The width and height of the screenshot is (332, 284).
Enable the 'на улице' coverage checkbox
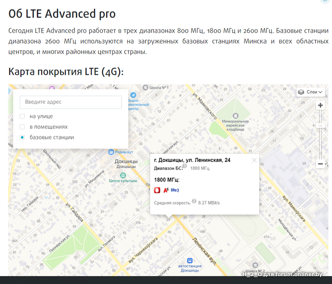point(22,116)
